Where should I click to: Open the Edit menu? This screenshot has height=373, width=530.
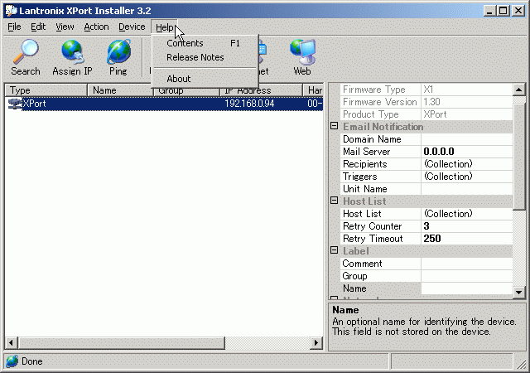pyautogui.click(x=38, y=27)
